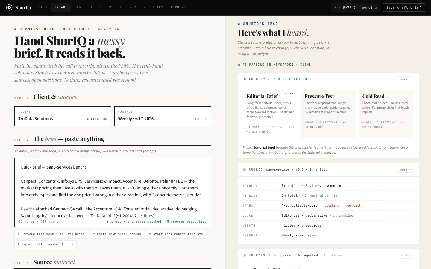Swap the archetype selection
The width and height of the screenshot is (431, 269).
point(405,79)
